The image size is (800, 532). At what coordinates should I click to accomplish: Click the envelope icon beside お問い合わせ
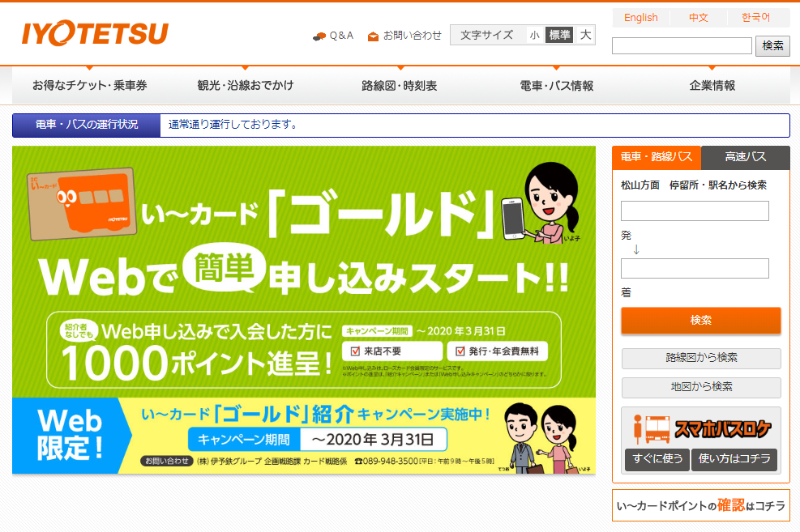pyautogui.click(x=374, y=36)
